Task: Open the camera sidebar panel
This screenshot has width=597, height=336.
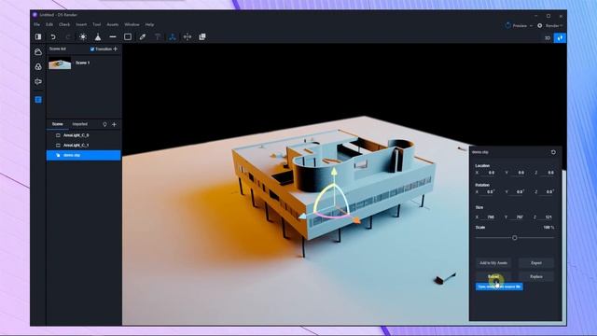Action: (38, 81)
